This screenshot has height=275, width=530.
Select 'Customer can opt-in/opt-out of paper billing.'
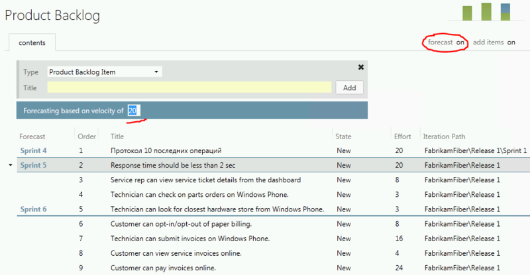(x=181, y=223)
